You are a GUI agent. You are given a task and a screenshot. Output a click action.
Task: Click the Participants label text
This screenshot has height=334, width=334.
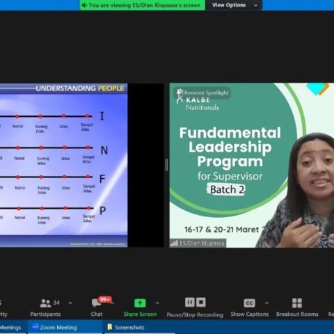click(45, 315)
